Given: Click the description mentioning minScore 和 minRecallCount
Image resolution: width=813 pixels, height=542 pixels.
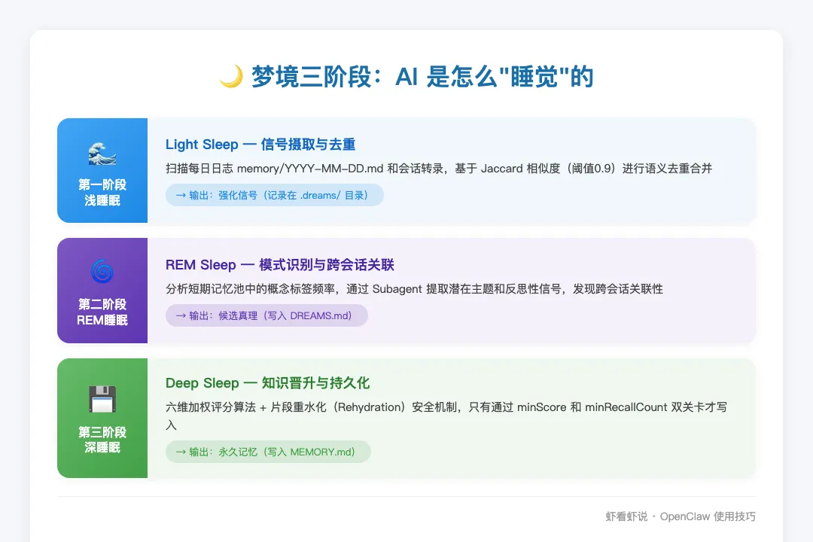Looking at the screenshot, I should point(446,416).
